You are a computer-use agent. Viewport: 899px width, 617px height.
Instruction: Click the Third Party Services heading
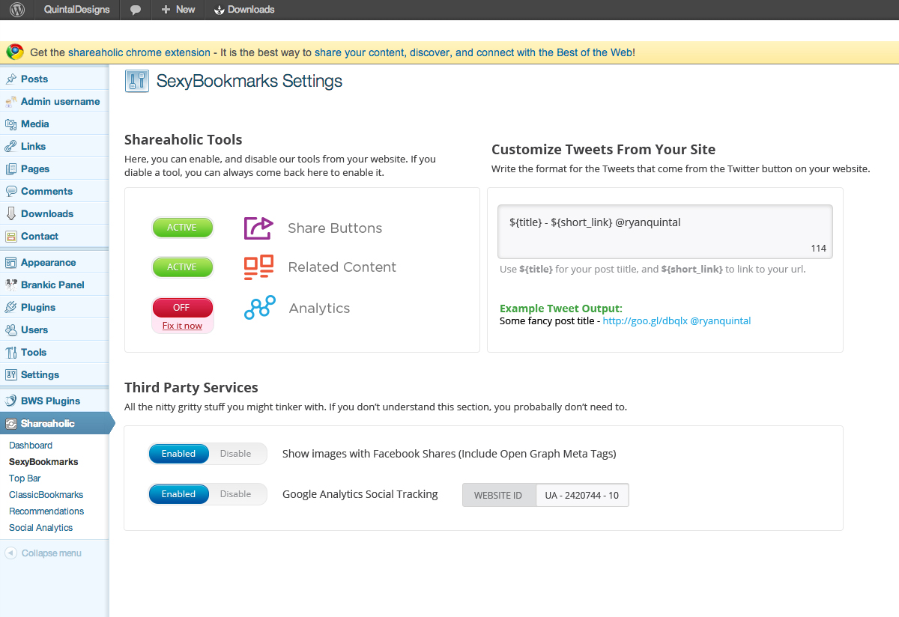pyautogui.click(x=191, y=387)
